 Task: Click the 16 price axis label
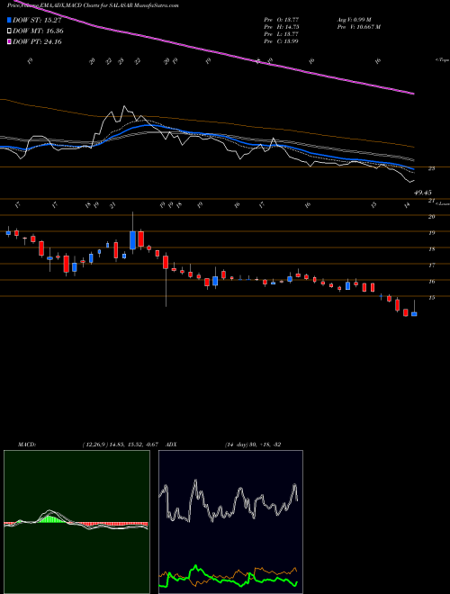coord(431,282)
